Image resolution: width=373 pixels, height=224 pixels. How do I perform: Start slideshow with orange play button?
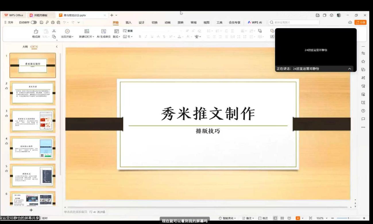click(x=298, y=218)
